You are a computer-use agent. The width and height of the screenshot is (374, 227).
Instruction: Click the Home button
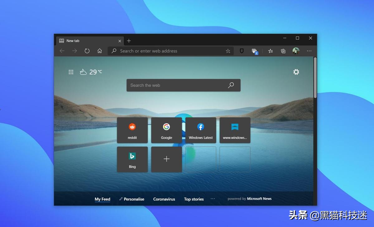99,51
